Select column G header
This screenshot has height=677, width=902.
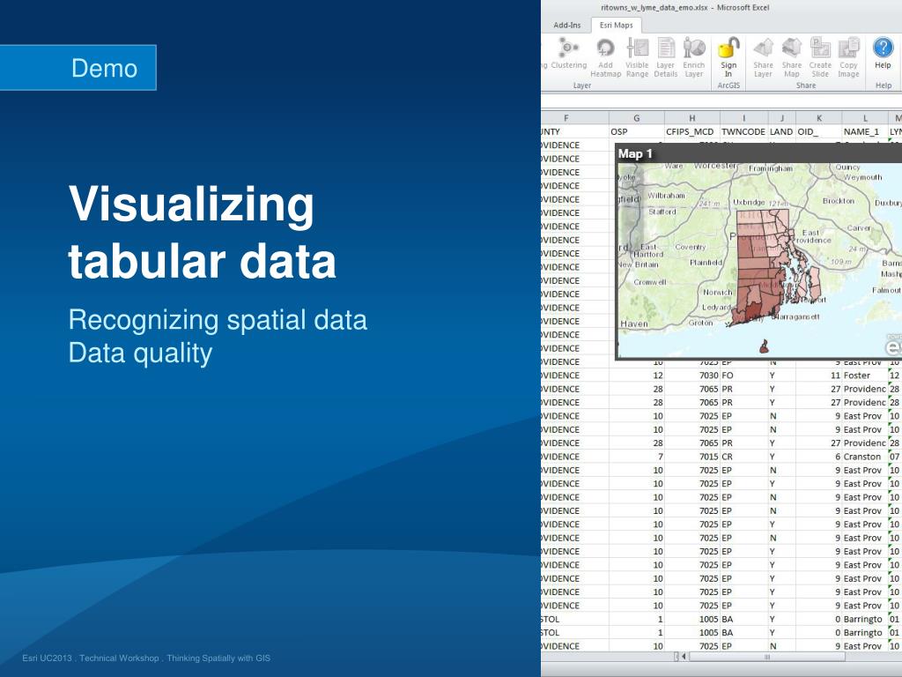click(636, 118)
